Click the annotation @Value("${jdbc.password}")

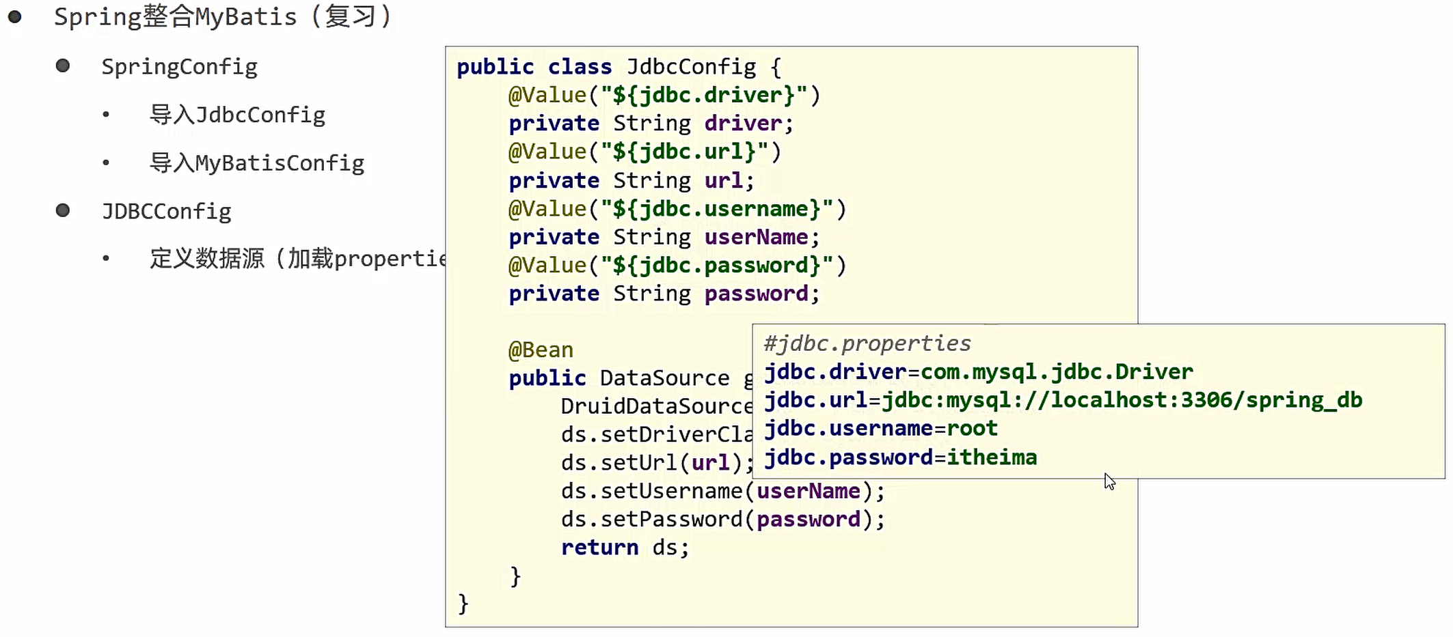tap(677, 266)
